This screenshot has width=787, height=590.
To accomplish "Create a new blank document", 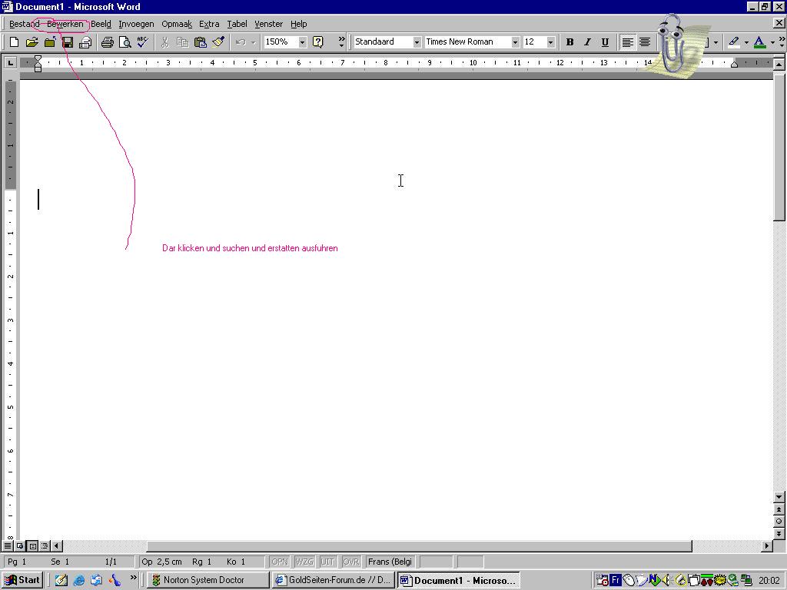I will pos(14,42).
